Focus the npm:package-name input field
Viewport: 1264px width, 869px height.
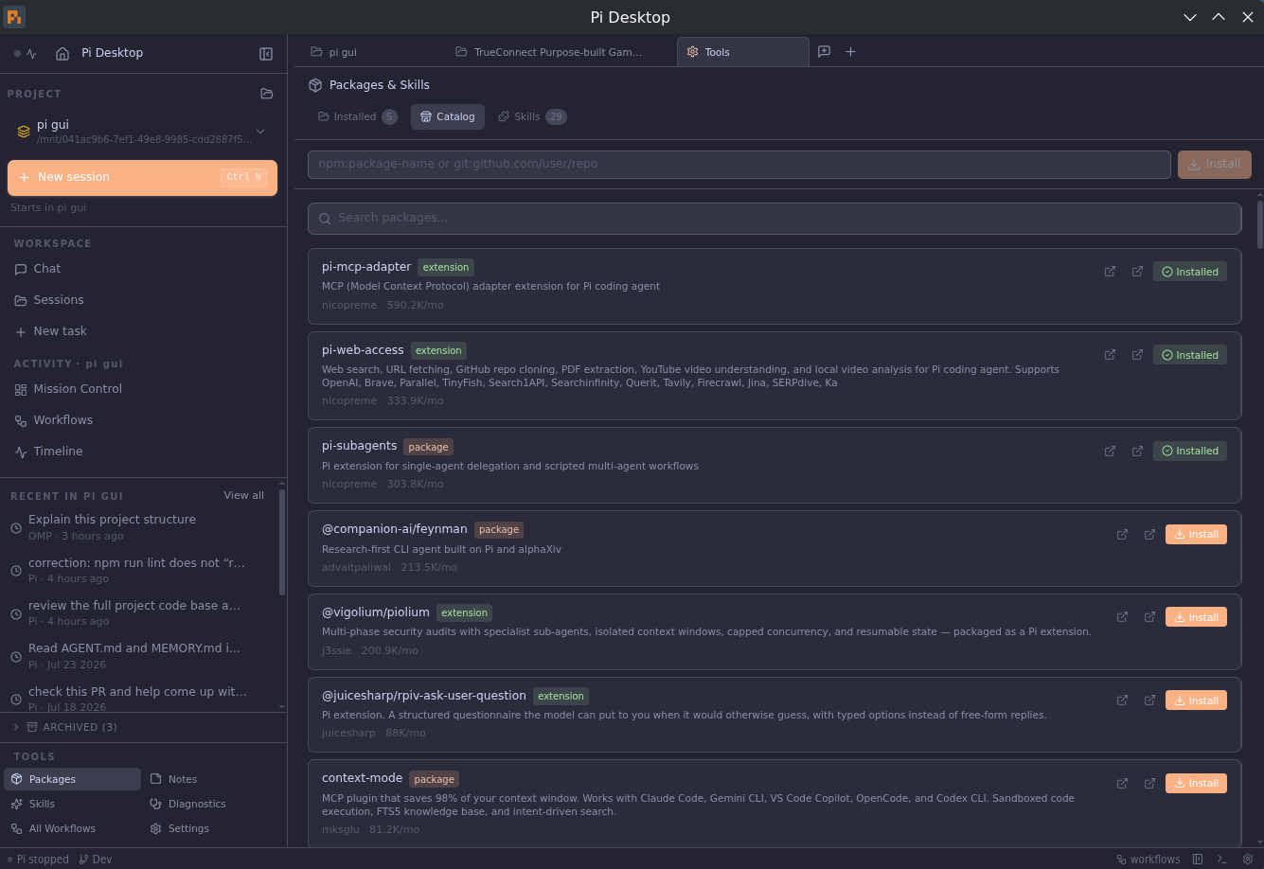739,164
